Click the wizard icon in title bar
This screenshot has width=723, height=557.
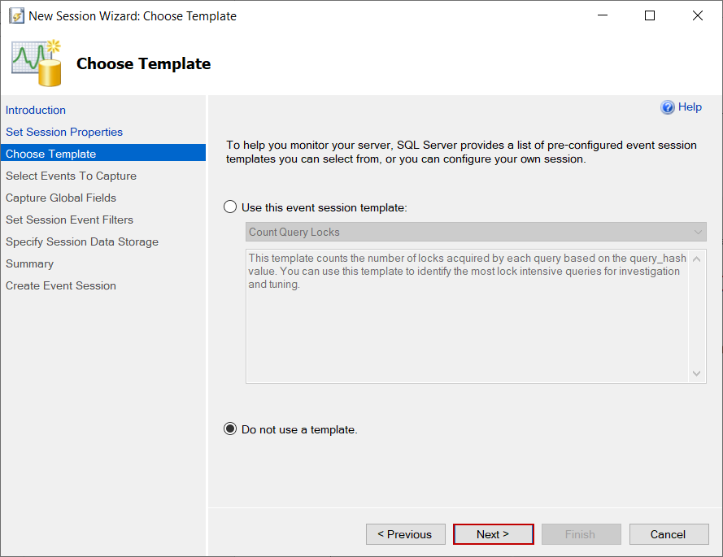pyautogui.click(x=16, y=15)
